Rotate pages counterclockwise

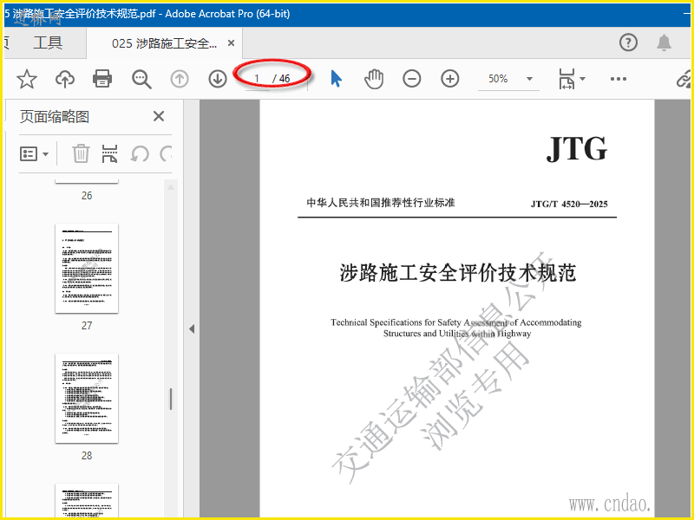point(140,154)
